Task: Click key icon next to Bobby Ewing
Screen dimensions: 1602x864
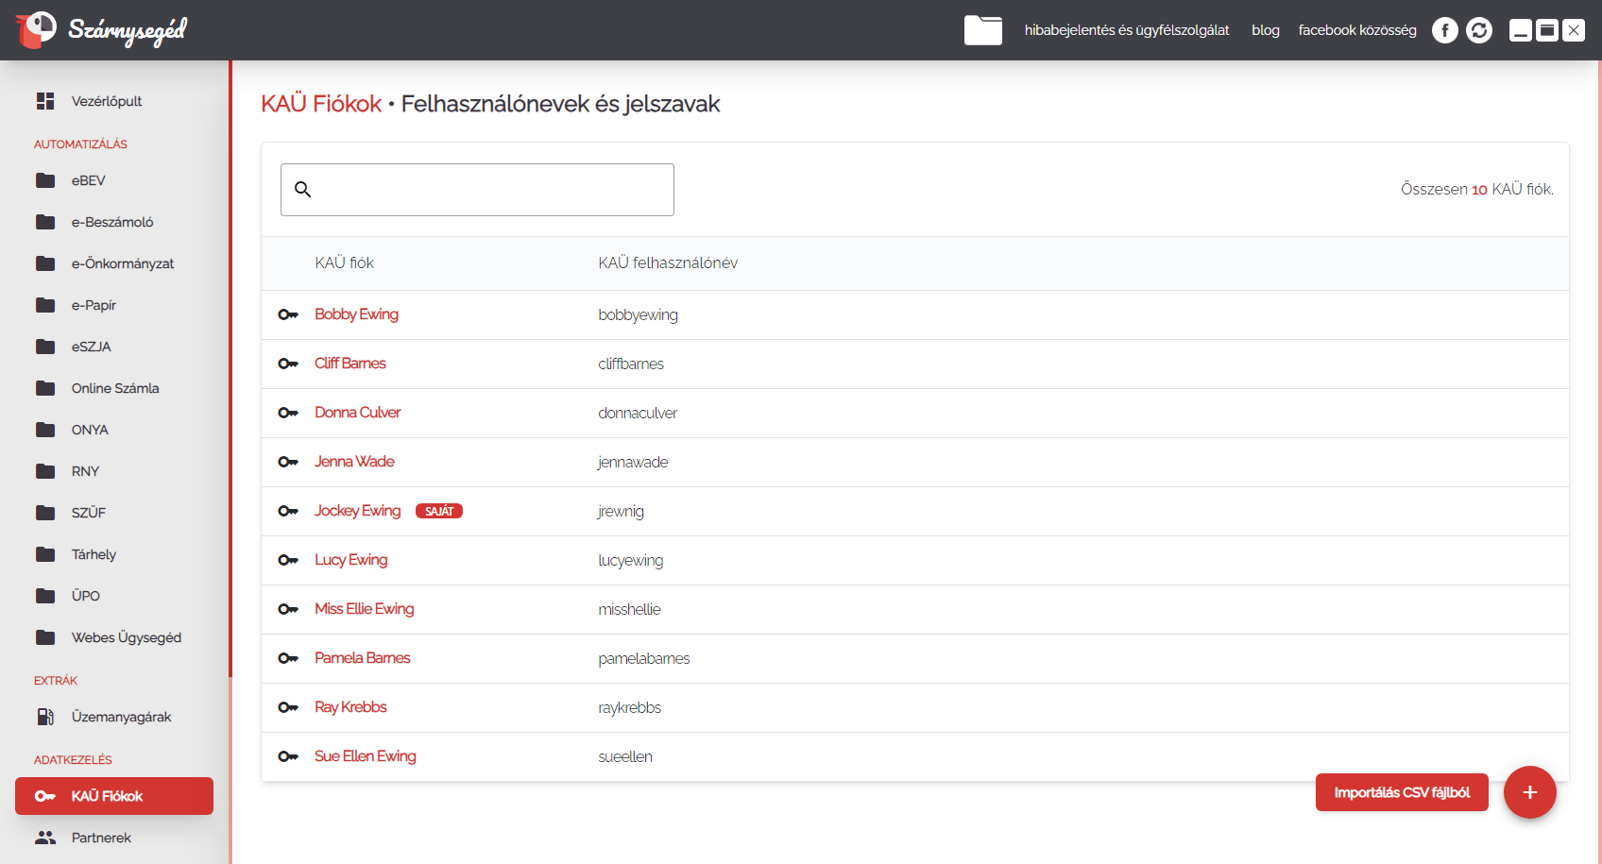Action: pyautogui.click(x=288, y=314)
